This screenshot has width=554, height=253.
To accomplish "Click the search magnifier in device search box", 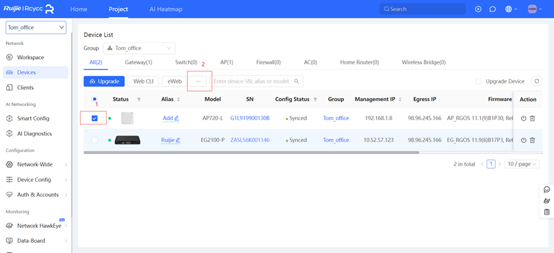I will click(x=297, y=82).
